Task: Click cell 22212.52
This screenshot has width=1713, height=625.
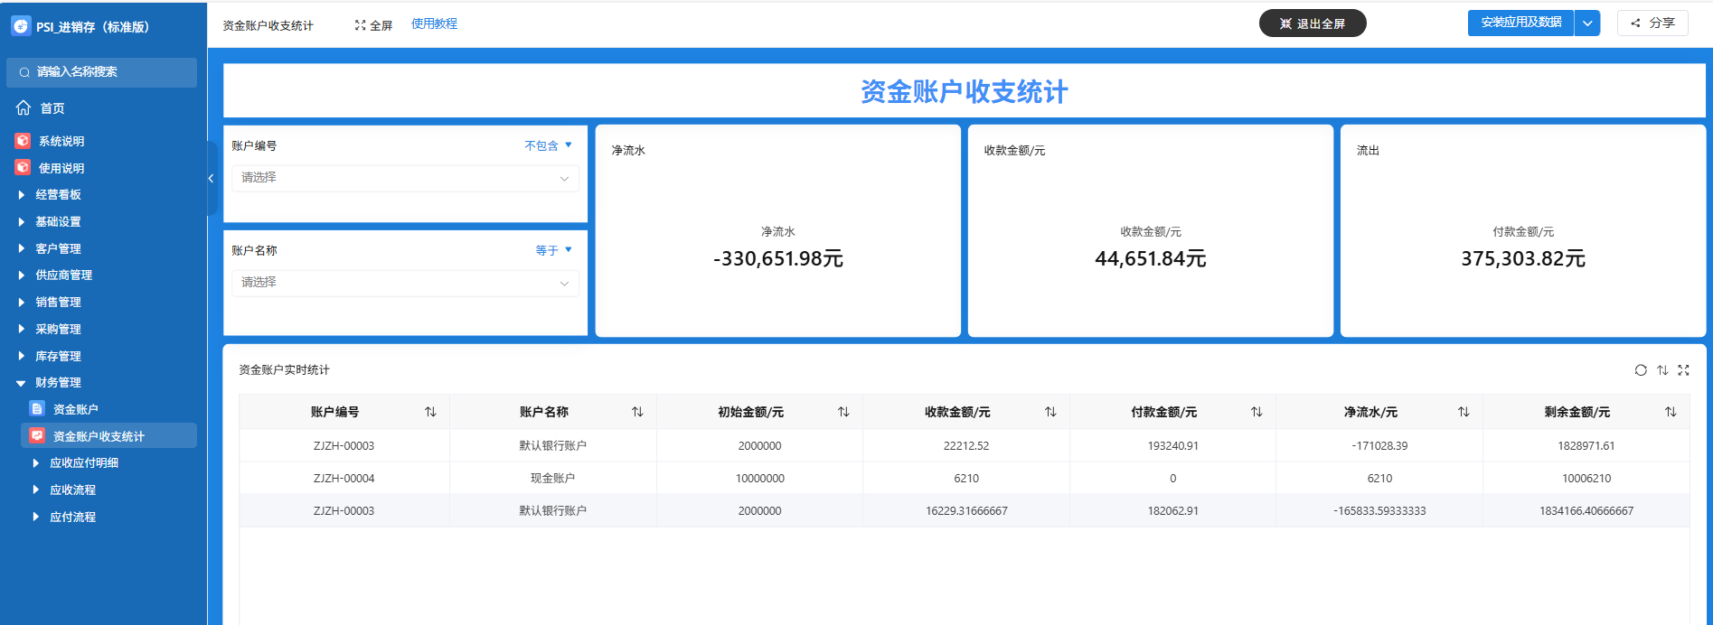Action: click(966, 446)
